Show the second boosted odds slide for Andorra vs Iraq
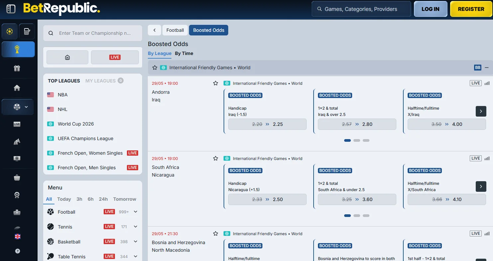The height and width of the screenshot is (261, 493). (357, 140)
